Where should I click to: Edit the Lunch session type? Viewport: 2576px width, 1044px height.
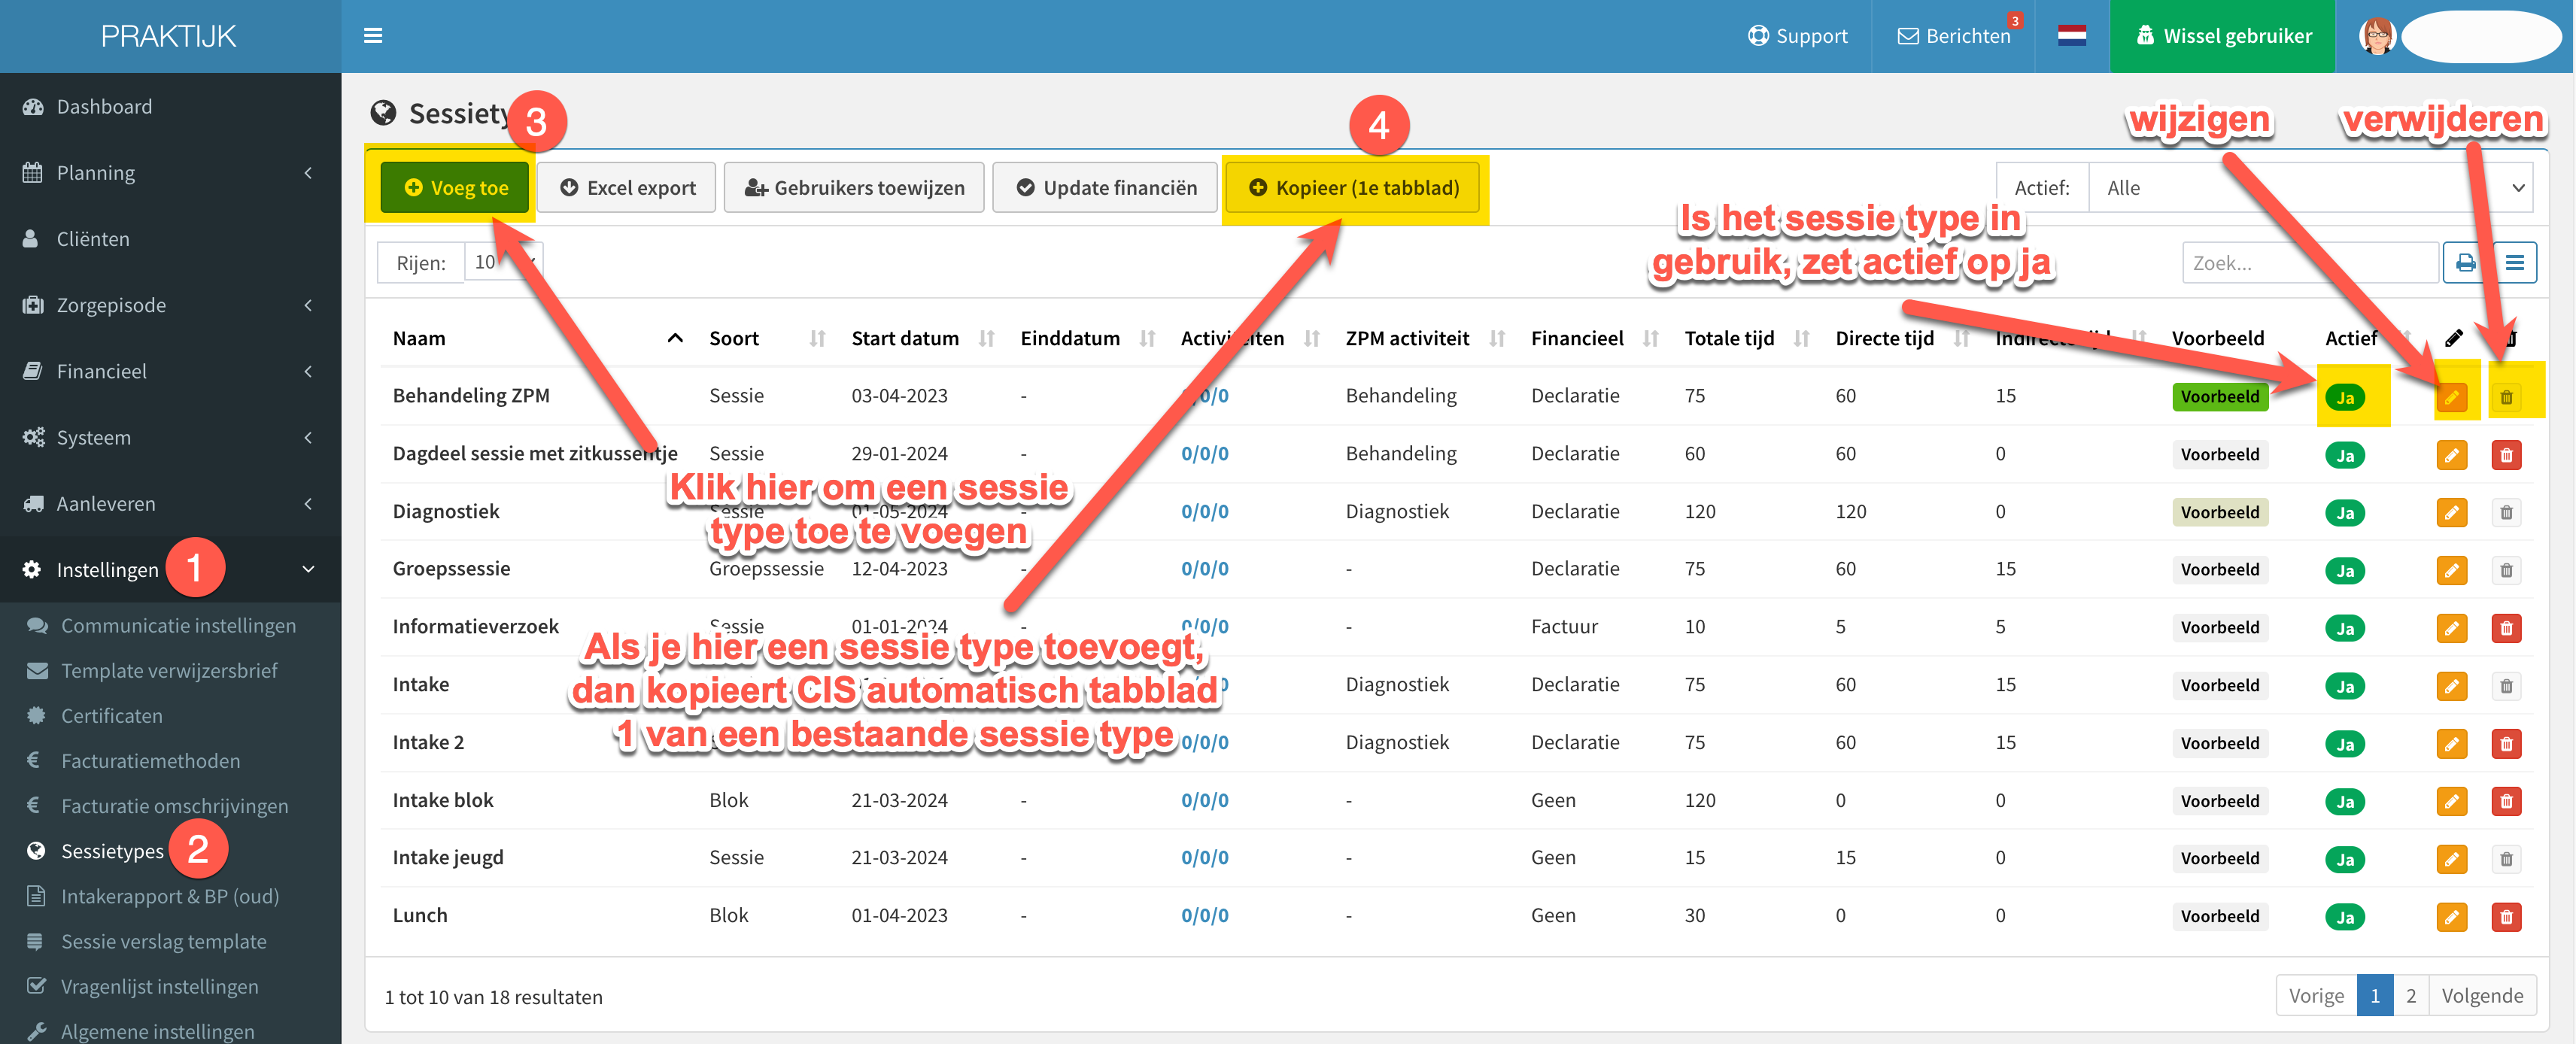[2451, 916]
